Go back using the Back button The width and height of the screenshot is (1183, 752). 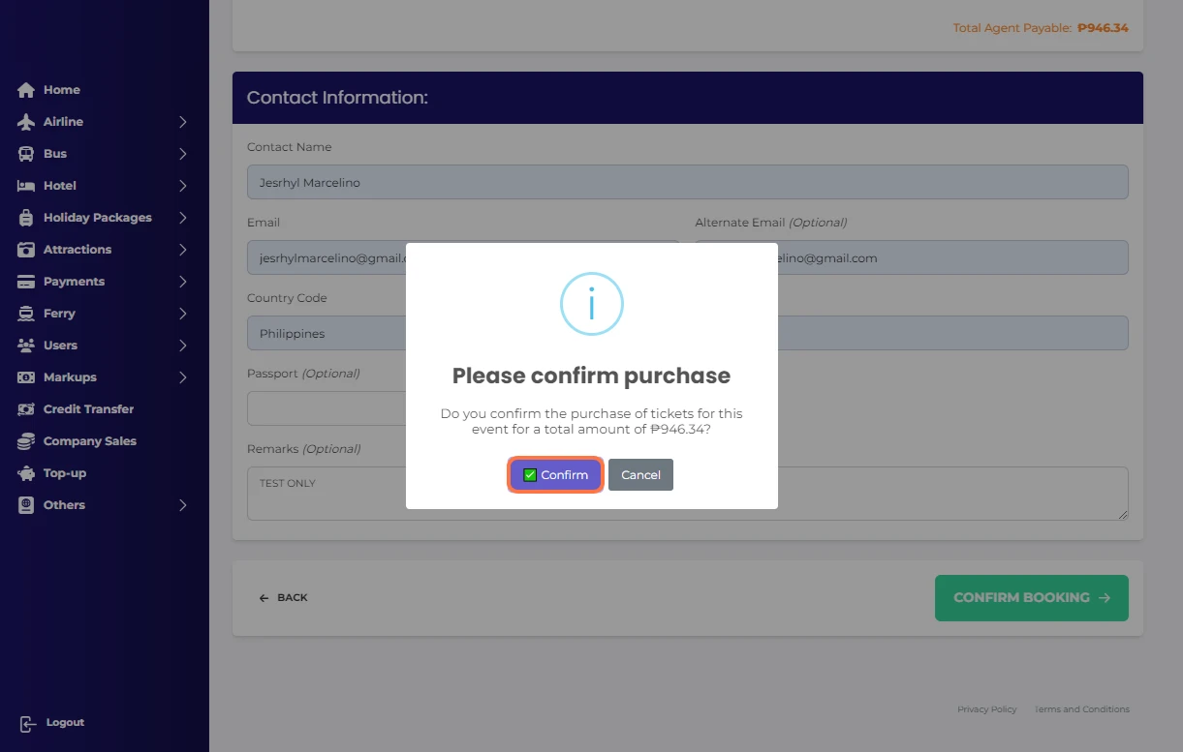tap(283, 598)
